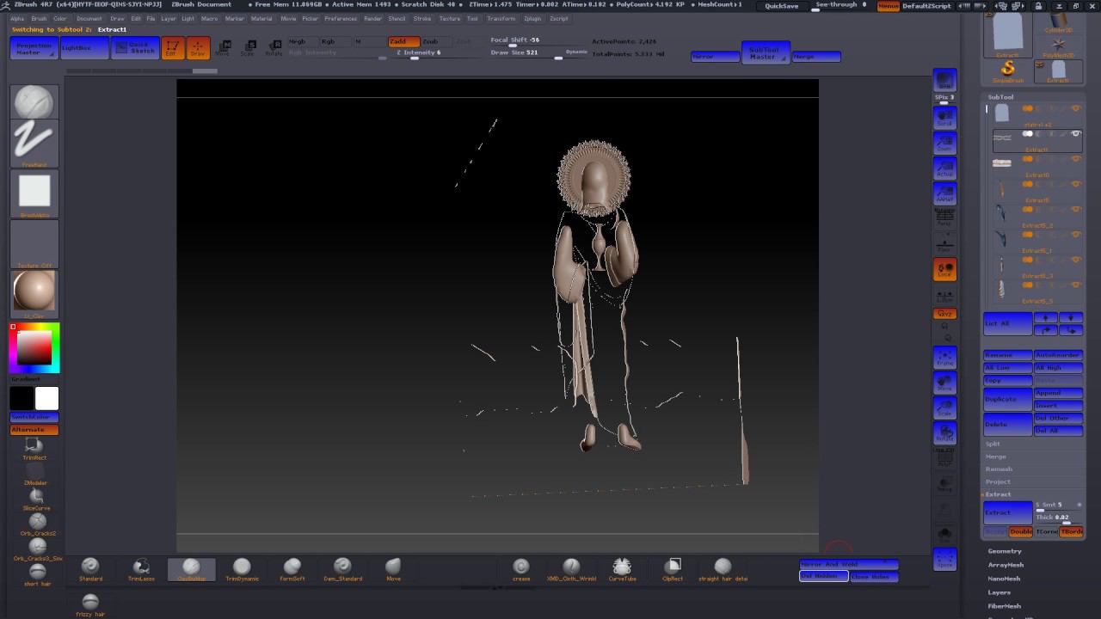Viewport: 1101px width, 619px height.
Task: Click the Duplicate subtool button
Action: (1007, 399)
